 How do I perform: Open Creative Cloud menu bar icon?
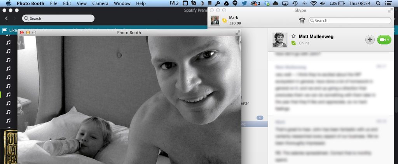[x=255, y=3]
